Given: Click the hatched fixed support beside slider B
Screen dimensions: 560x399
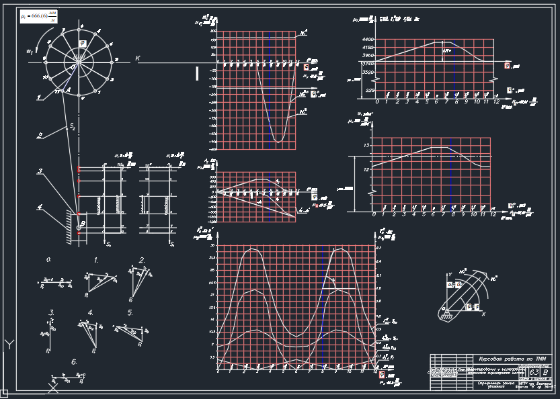Looking at the screenshot, I should click(x=69, y=227).
